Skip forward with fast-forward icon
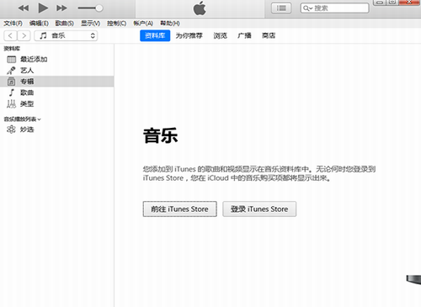The image size is (421, 307). (61, 8)
